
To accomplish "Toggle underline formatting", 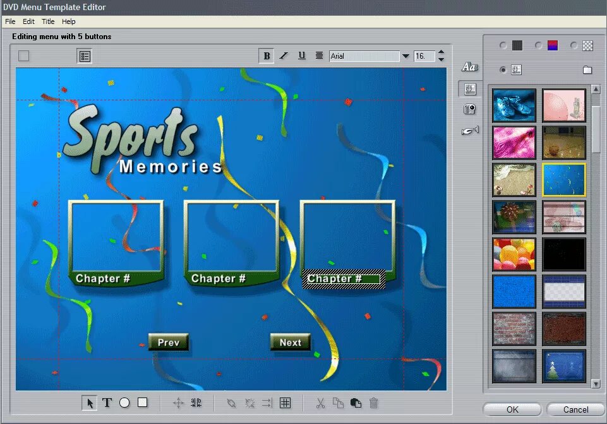I will pos(301,56).
